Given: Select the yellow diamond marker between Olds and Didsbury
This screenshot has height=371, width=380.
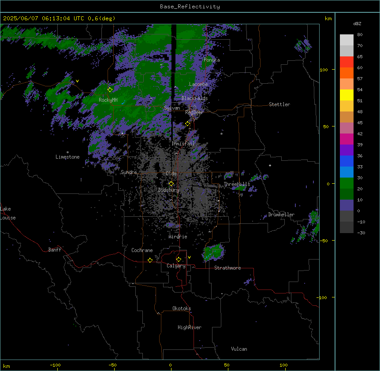Looking at the screenshot, I should click(171, 184).
